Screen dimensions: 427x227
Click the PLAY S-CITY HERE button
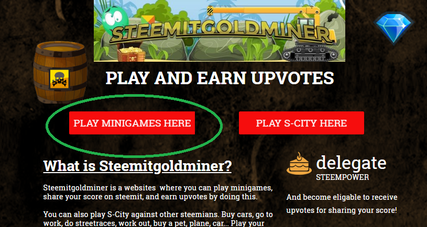(301, 123)
